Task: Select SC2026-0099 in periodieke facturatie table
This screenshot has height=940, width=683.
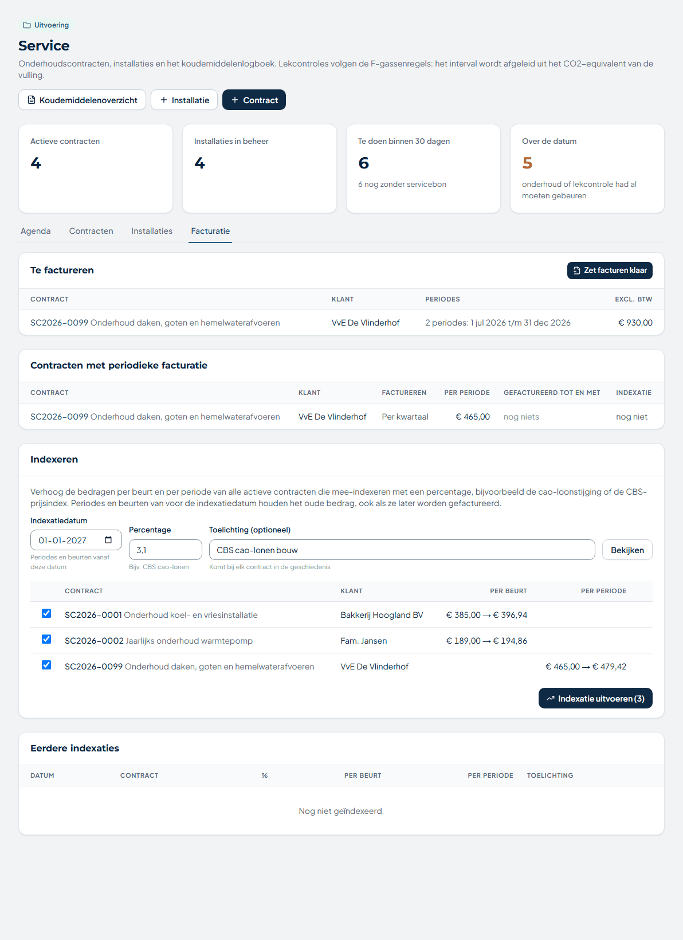Action: (x=341, y=417)
